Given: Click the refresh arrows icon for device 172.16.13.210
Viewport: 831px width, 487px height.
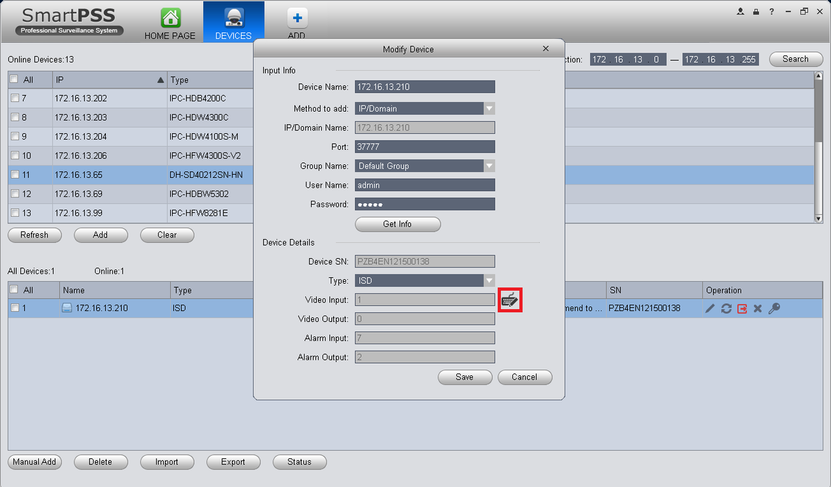Looking at the screenshot, I should pyautogui.click(x=726, y=308).
